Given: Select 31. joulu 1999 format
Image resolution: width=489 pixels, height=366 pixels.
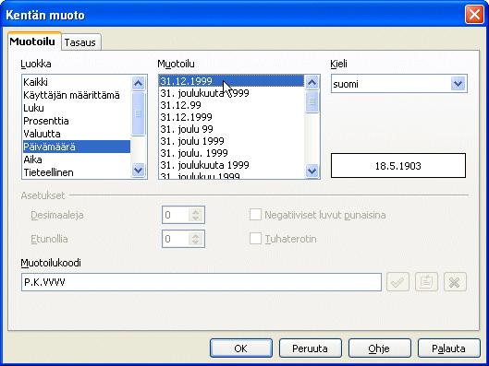Looking at the screenshot, I should (x=231, y=141).
